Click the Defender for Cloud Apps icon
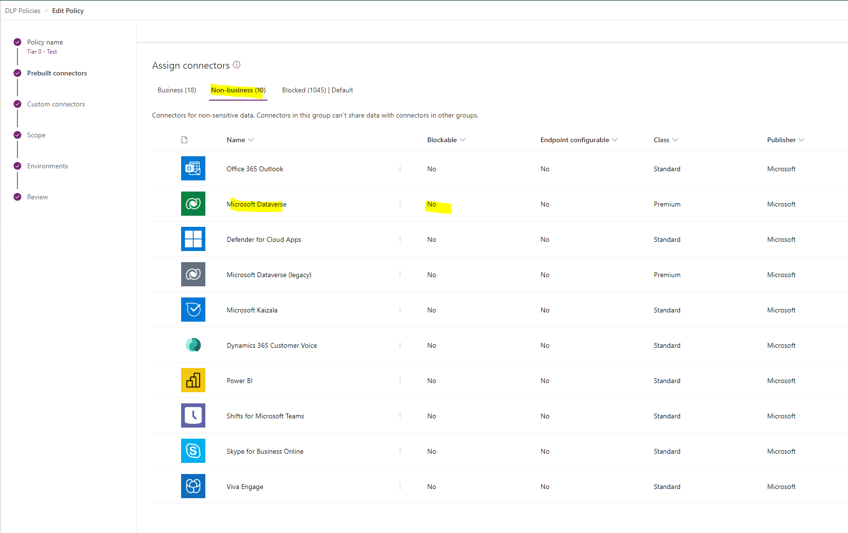Image resolution: width=848 pixels, height=533 pixels. 193,239
